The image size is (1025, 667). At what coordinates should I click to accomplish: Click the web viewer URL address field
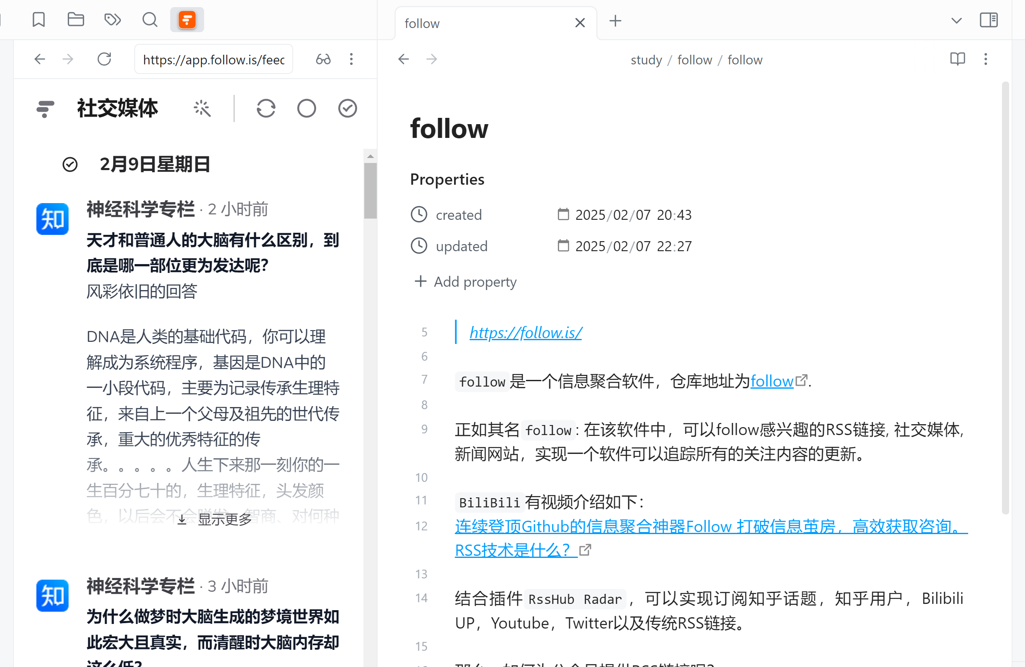pyautogui.click(x=214, y=59)
